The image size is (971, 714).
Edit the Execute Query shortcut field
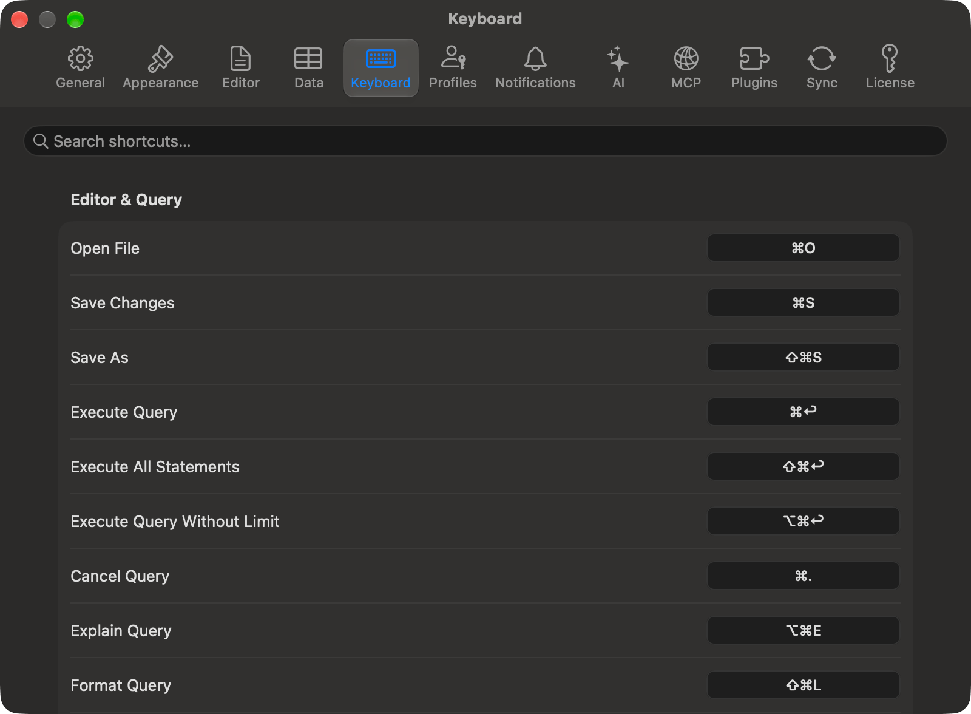(x=804, y=412)
